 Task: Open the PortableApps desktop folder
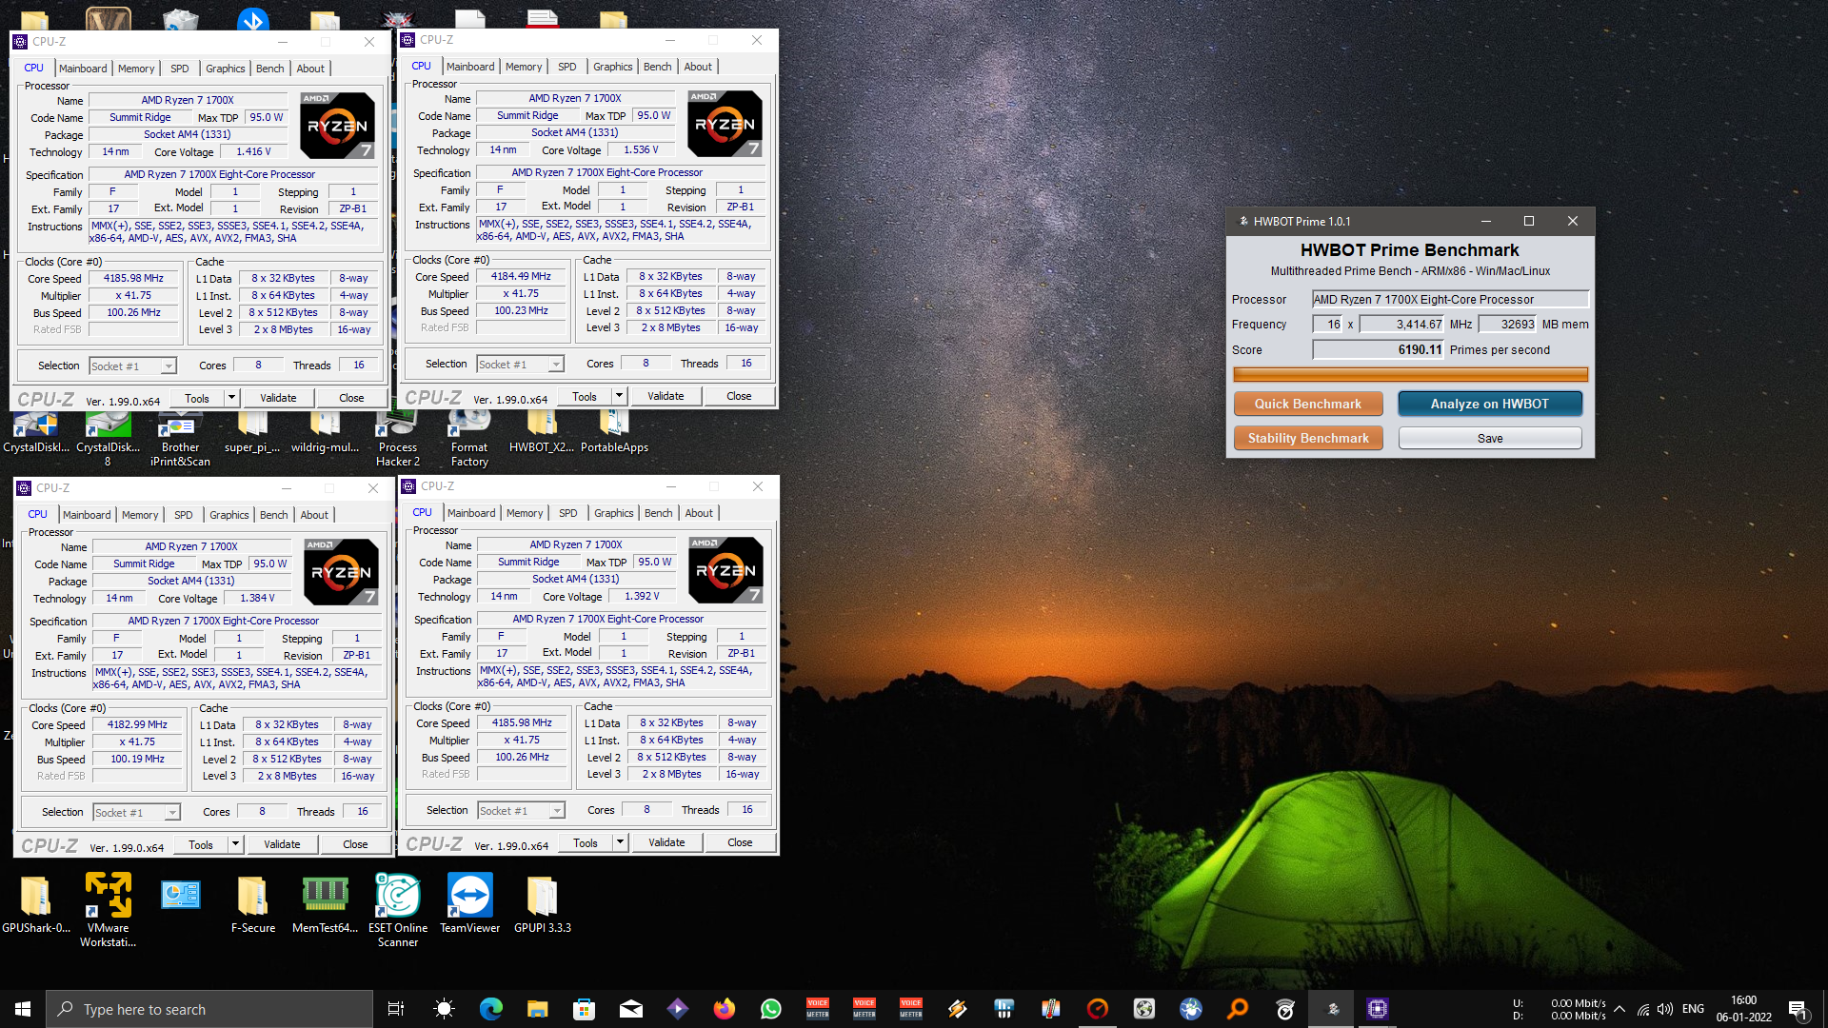pyautogui.click(x=614, y=433)
